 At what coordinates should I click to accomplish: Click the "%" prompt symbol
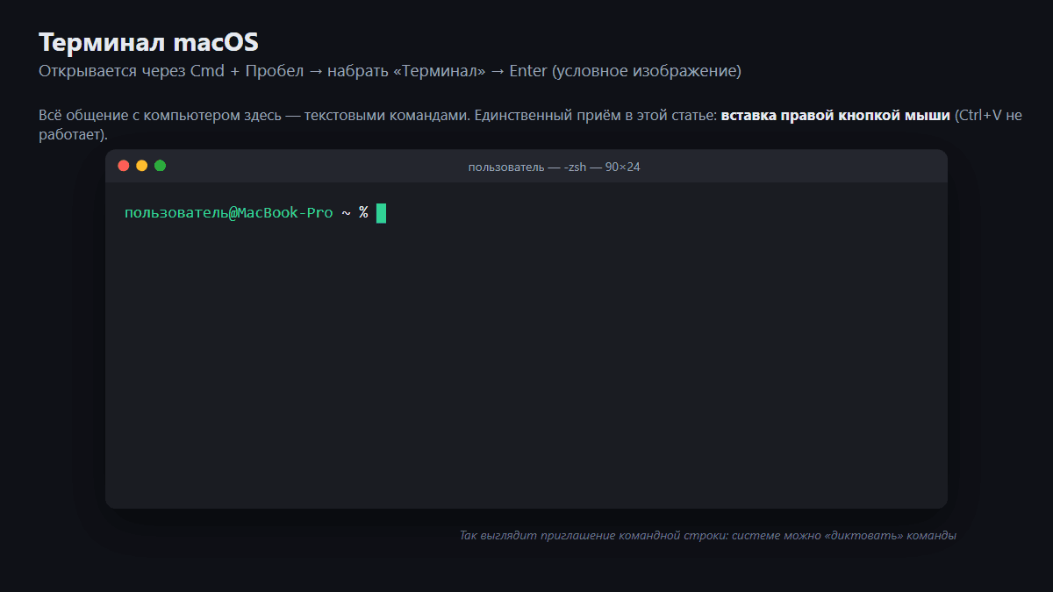pos(363,213)
